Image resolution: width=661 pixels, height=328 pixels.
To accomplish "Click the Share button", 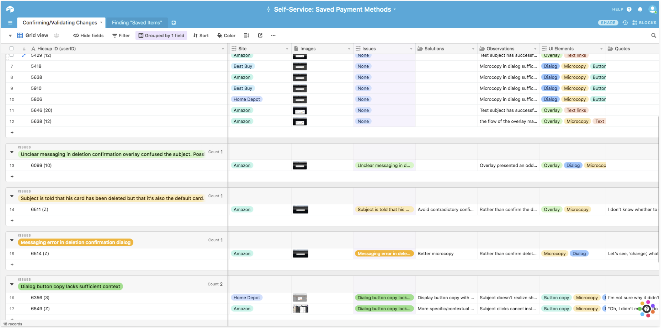I will click(x=608, y=23).
